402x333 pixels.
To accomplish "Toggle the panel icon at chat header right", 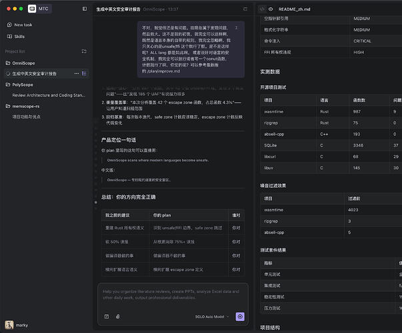I will click(x=245, y=9).
